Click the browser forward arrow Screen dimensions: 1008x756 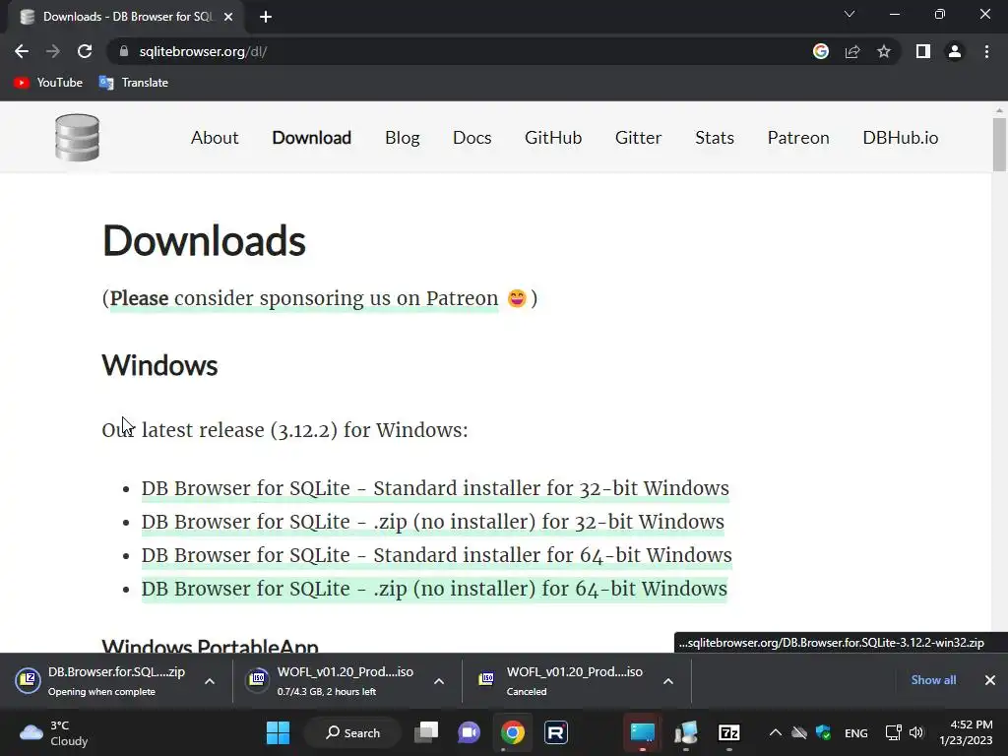pyautogui.click(x=53, y=51)
